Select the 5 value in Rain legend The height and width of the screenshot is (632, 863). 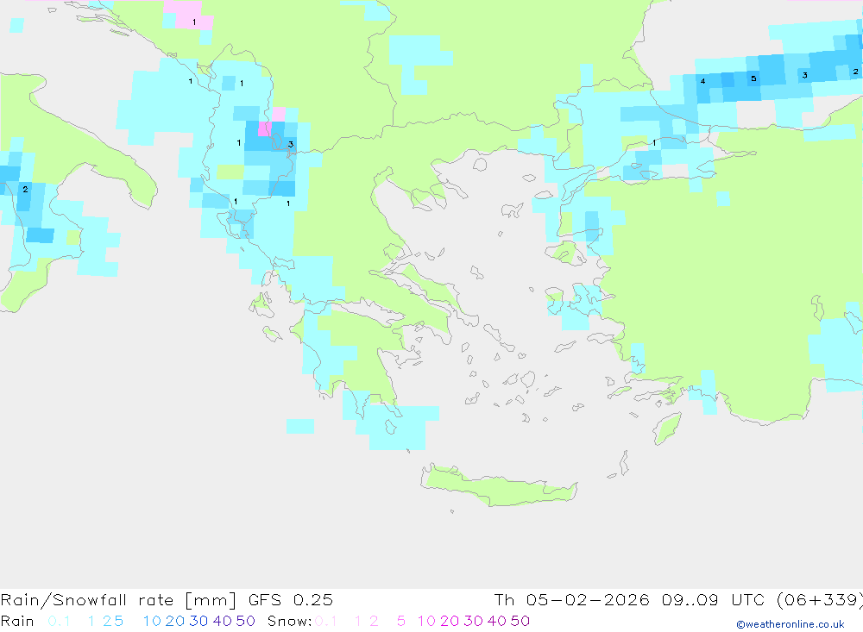click(119, 621)
